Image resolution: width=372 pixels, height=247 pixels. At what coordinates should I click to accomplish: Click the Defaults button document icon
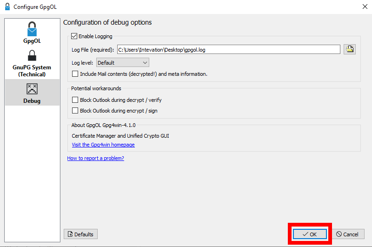click(70, 234)
